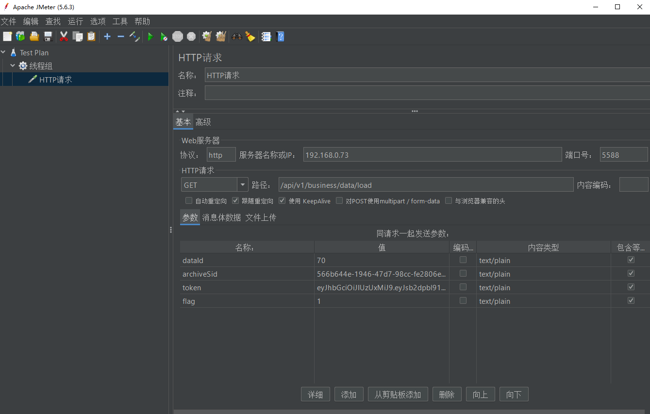Click the 从剪贴板添加 button
This screenshot has width=650, height=414.
click(398, 395)
